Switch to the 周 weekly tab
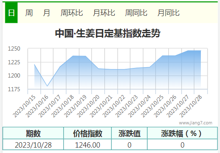Viewport: 220px width, 153px height. (x=29, y=13)
